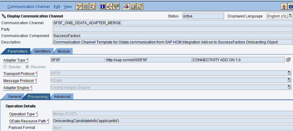Open the Adapter Engine dropdown
The image size is (293, 131).
(289, 87)
